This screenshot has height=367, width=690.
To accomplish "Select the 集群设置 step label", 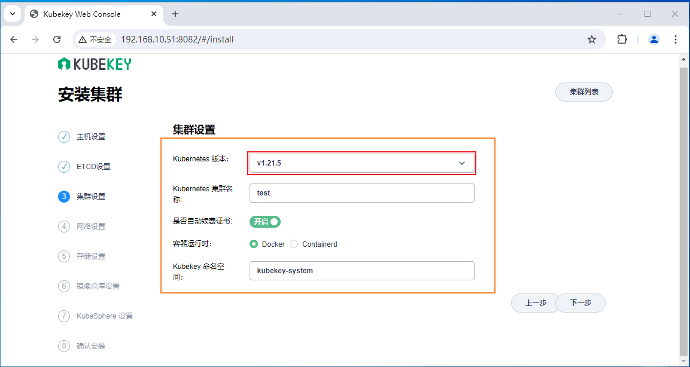I will pos(91,197).
